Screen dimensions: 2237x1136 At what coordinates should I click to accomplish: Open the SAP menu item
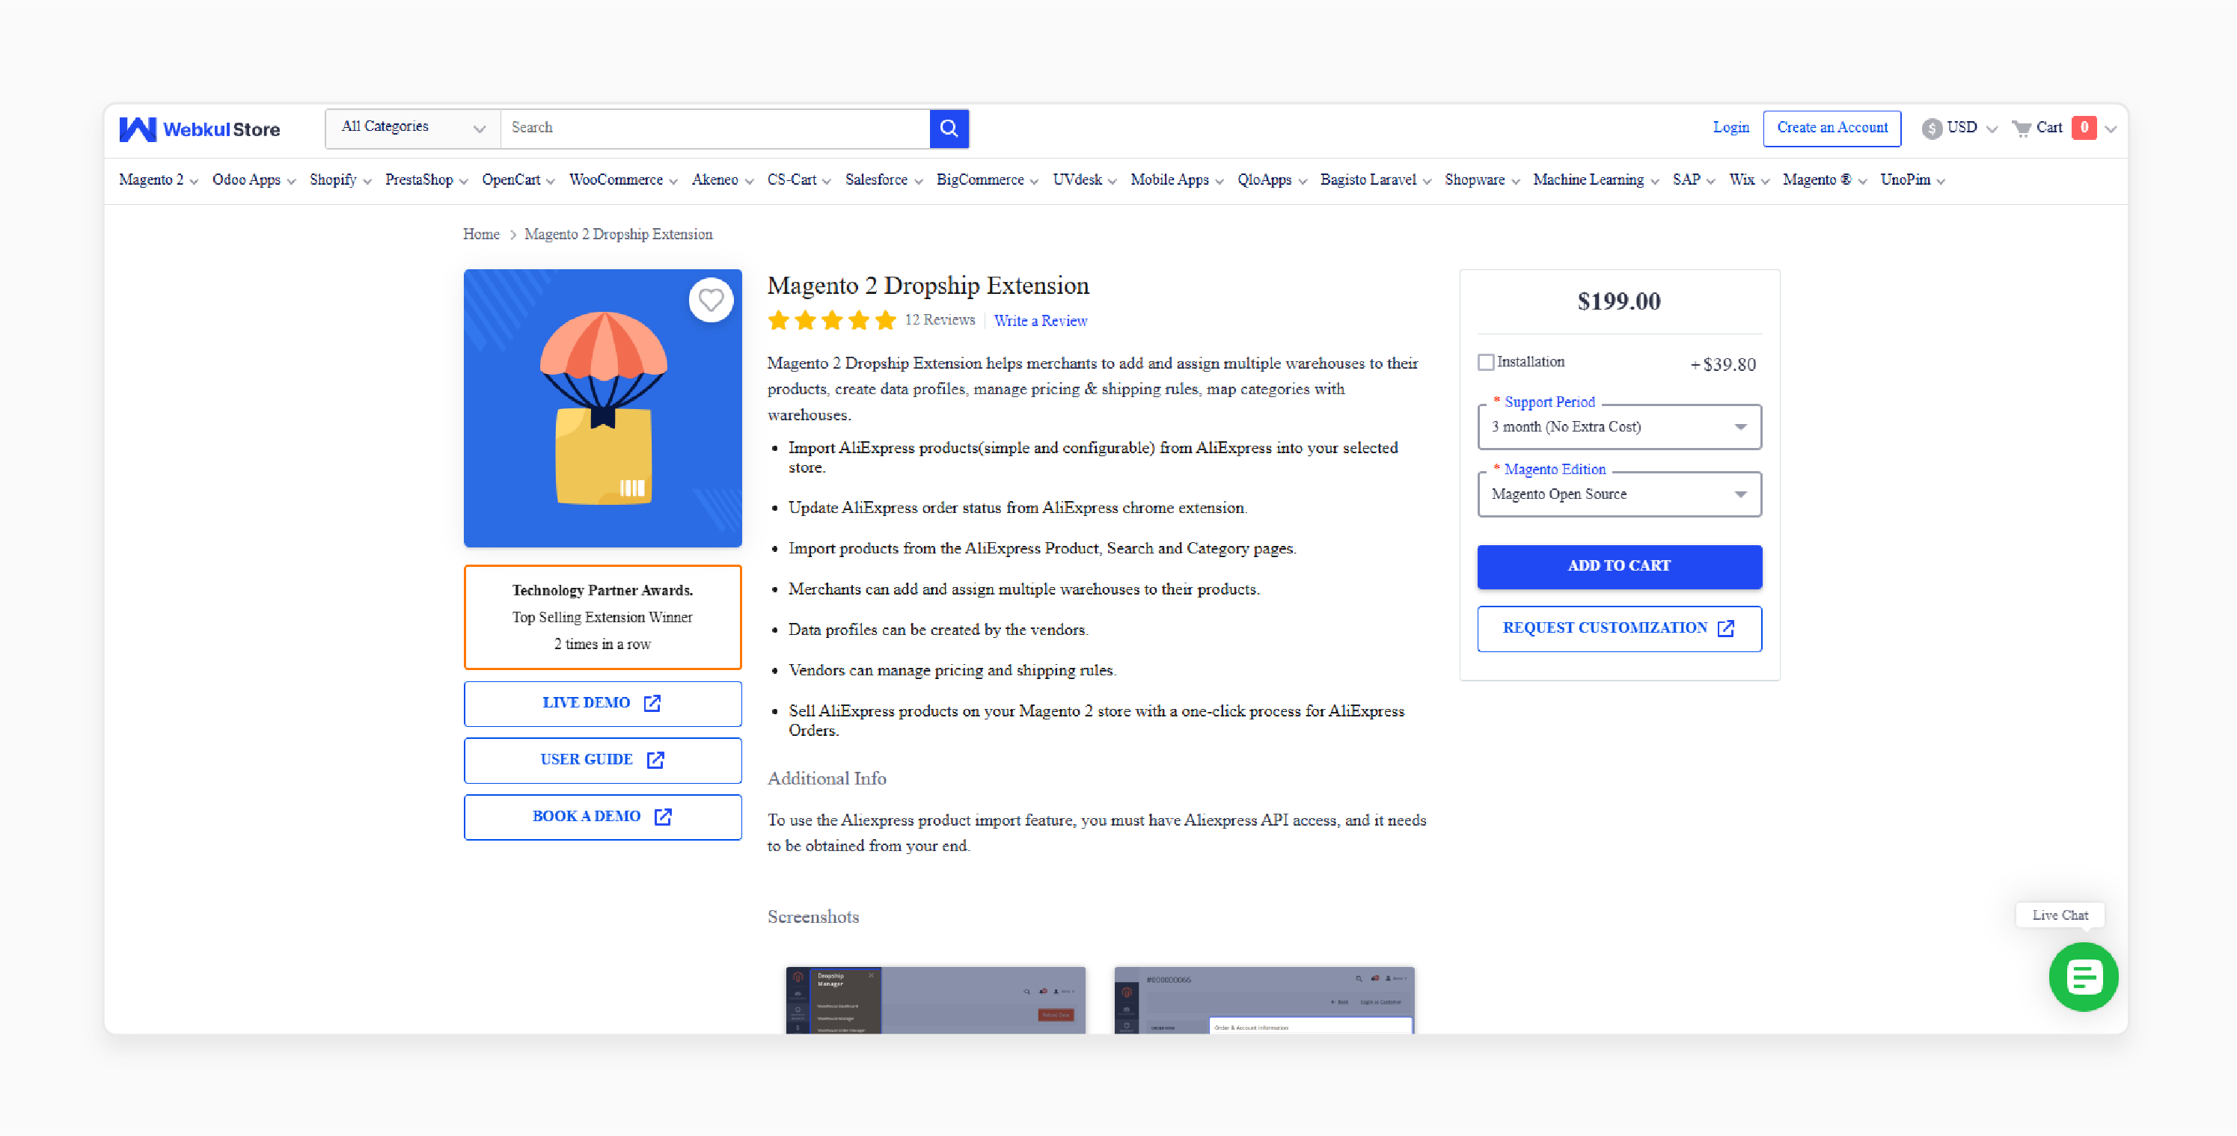click(x=1693, y=180)
